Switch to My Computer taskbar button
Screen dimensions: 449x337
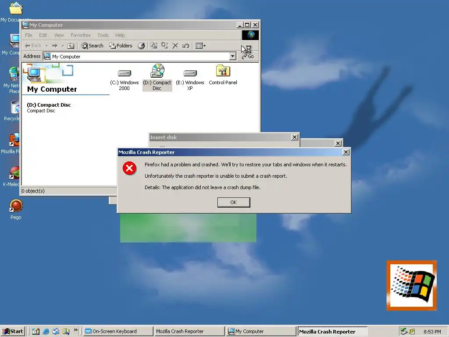(261, 331)
